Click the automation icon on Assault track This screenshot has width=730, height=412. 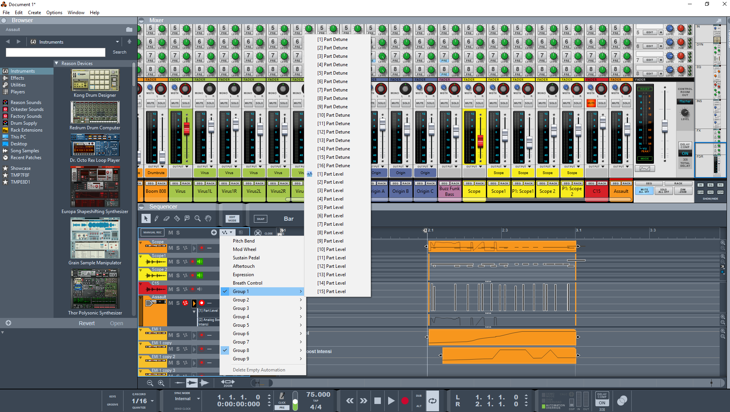click(185, 303)
